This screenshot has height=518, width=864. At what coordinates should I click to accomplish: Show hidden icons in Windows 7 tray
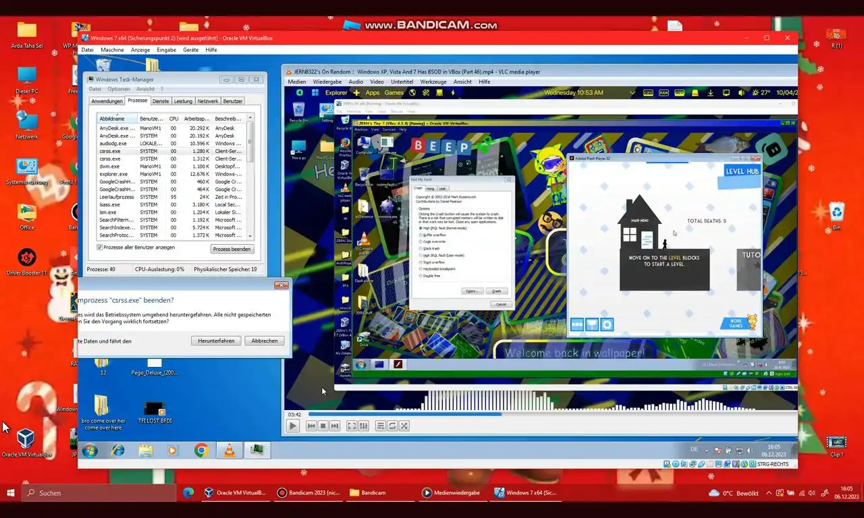click(x=708, y=451)
